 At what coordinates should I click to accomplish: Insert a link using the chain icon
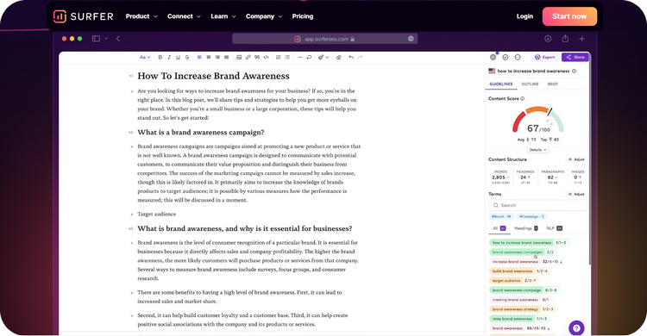pyautogui.click(x=248, y=58)
